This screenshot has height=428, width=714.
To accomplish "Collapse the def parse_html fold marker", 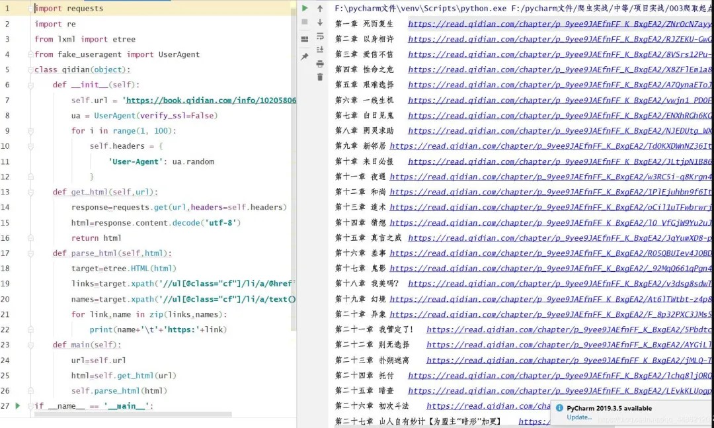I will click(30, 253).
